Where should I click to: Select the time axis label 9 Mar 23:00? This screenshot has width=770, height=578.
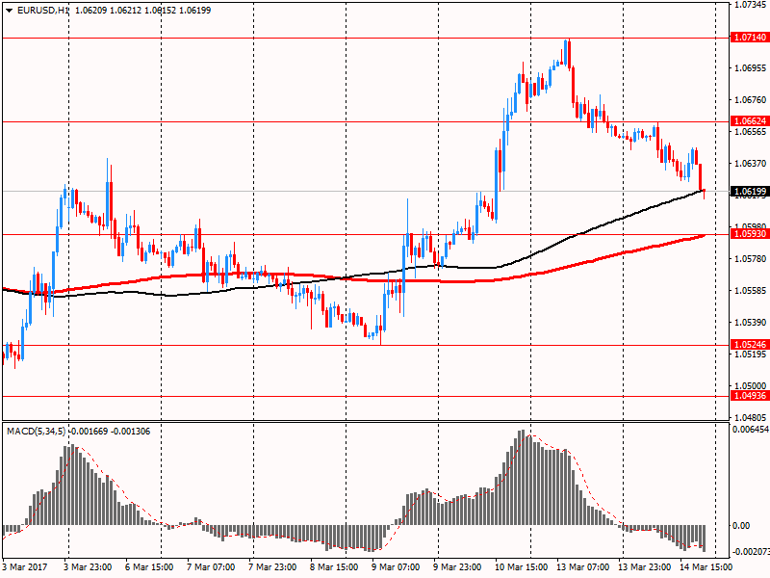(x=456, y=566)
